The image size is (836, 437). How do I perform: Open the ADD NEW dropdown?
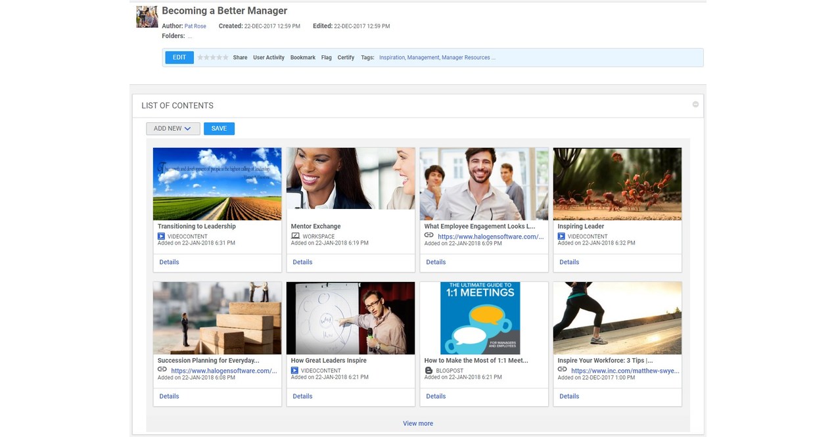(173, 128)
